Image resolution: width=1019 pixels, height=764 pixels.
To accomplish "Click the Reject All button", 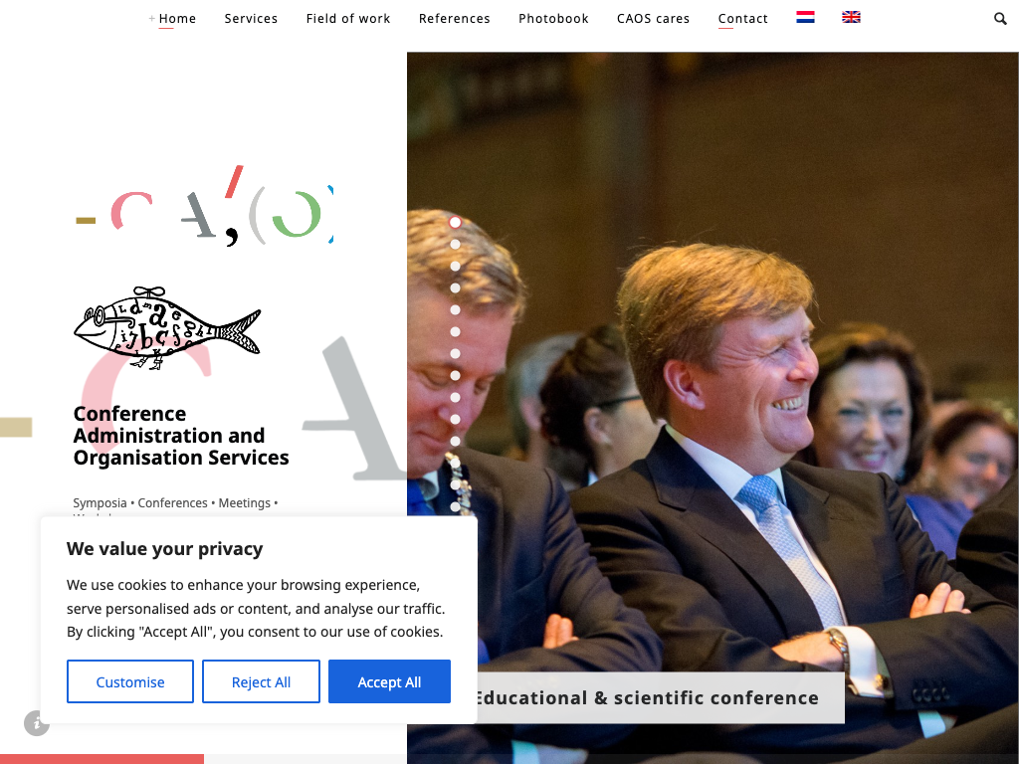I will tap(261, 681).
